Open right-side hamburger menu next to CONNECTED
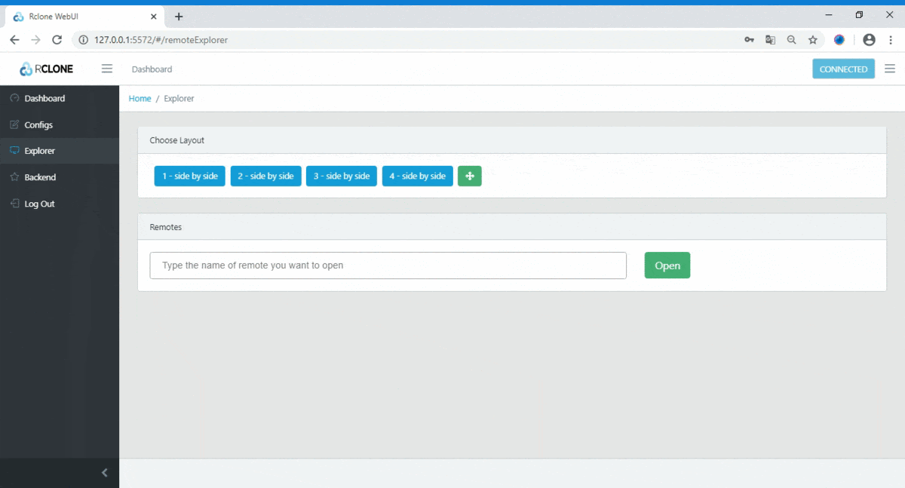This screenshot has width=905, height=488. click(x=890, y=69)
